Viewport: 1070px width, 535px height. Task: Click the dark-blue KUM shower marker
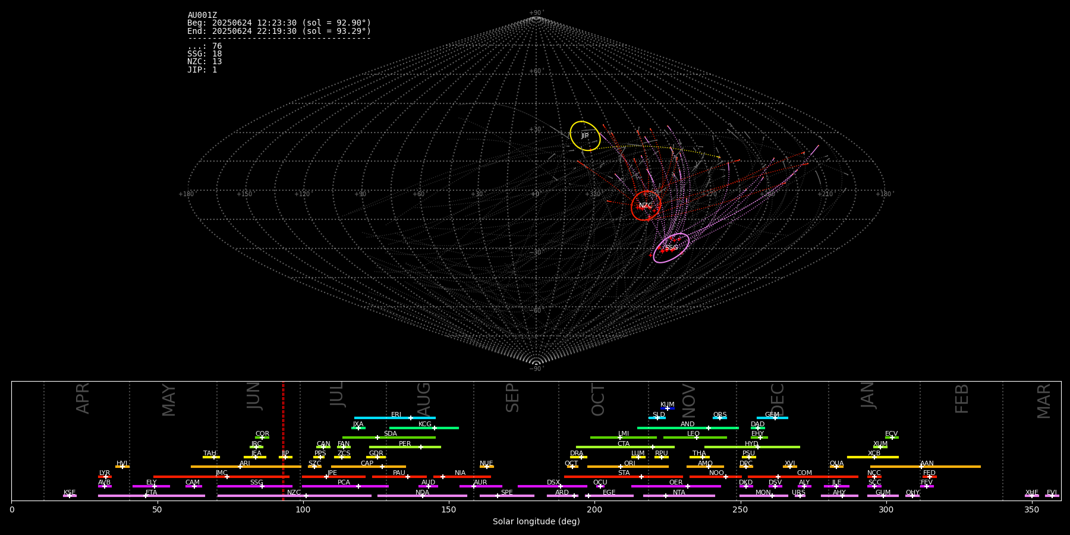pyautogui.click(x=668, y=408)
